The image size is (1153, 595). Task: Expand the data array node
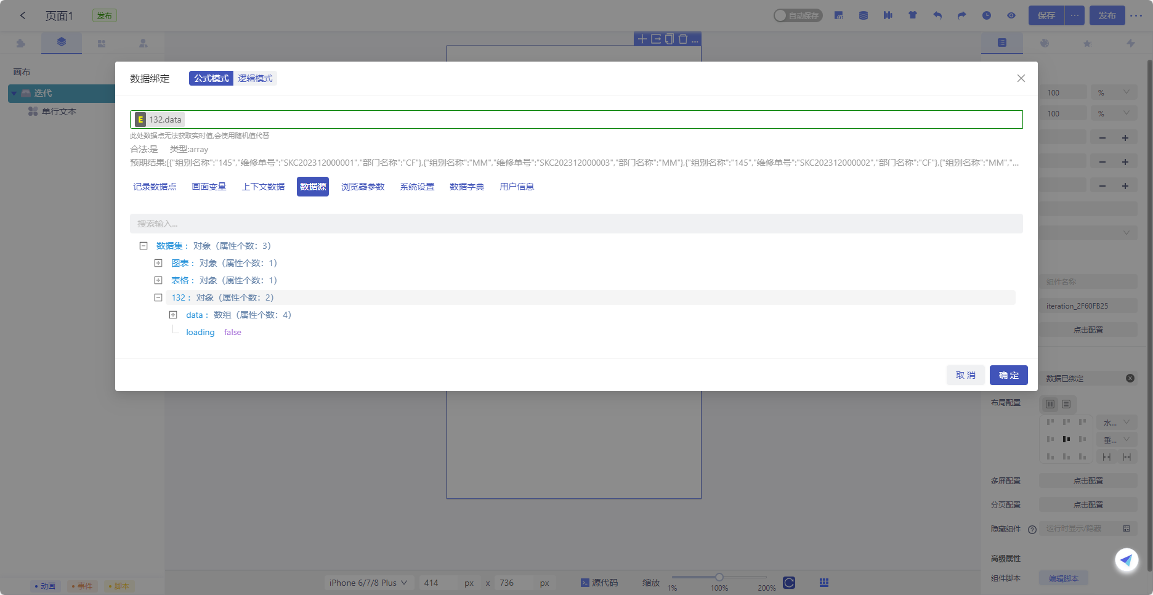click(173, 315)
